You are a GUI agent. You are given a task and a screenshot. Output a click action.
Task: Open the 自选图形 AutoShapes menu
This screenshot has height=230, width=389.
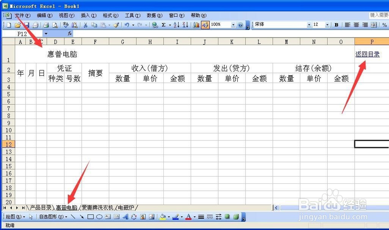pos(53,217)
